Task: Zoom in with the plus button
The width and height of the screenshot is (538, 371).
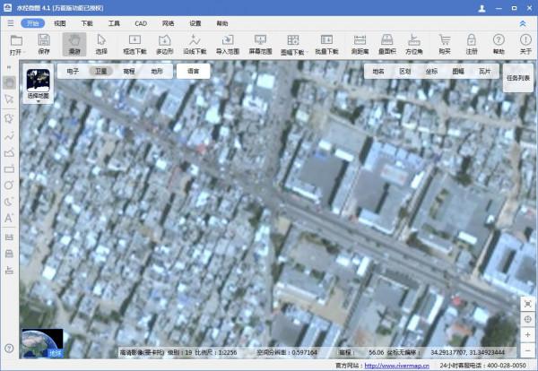Action: [527, 334]
